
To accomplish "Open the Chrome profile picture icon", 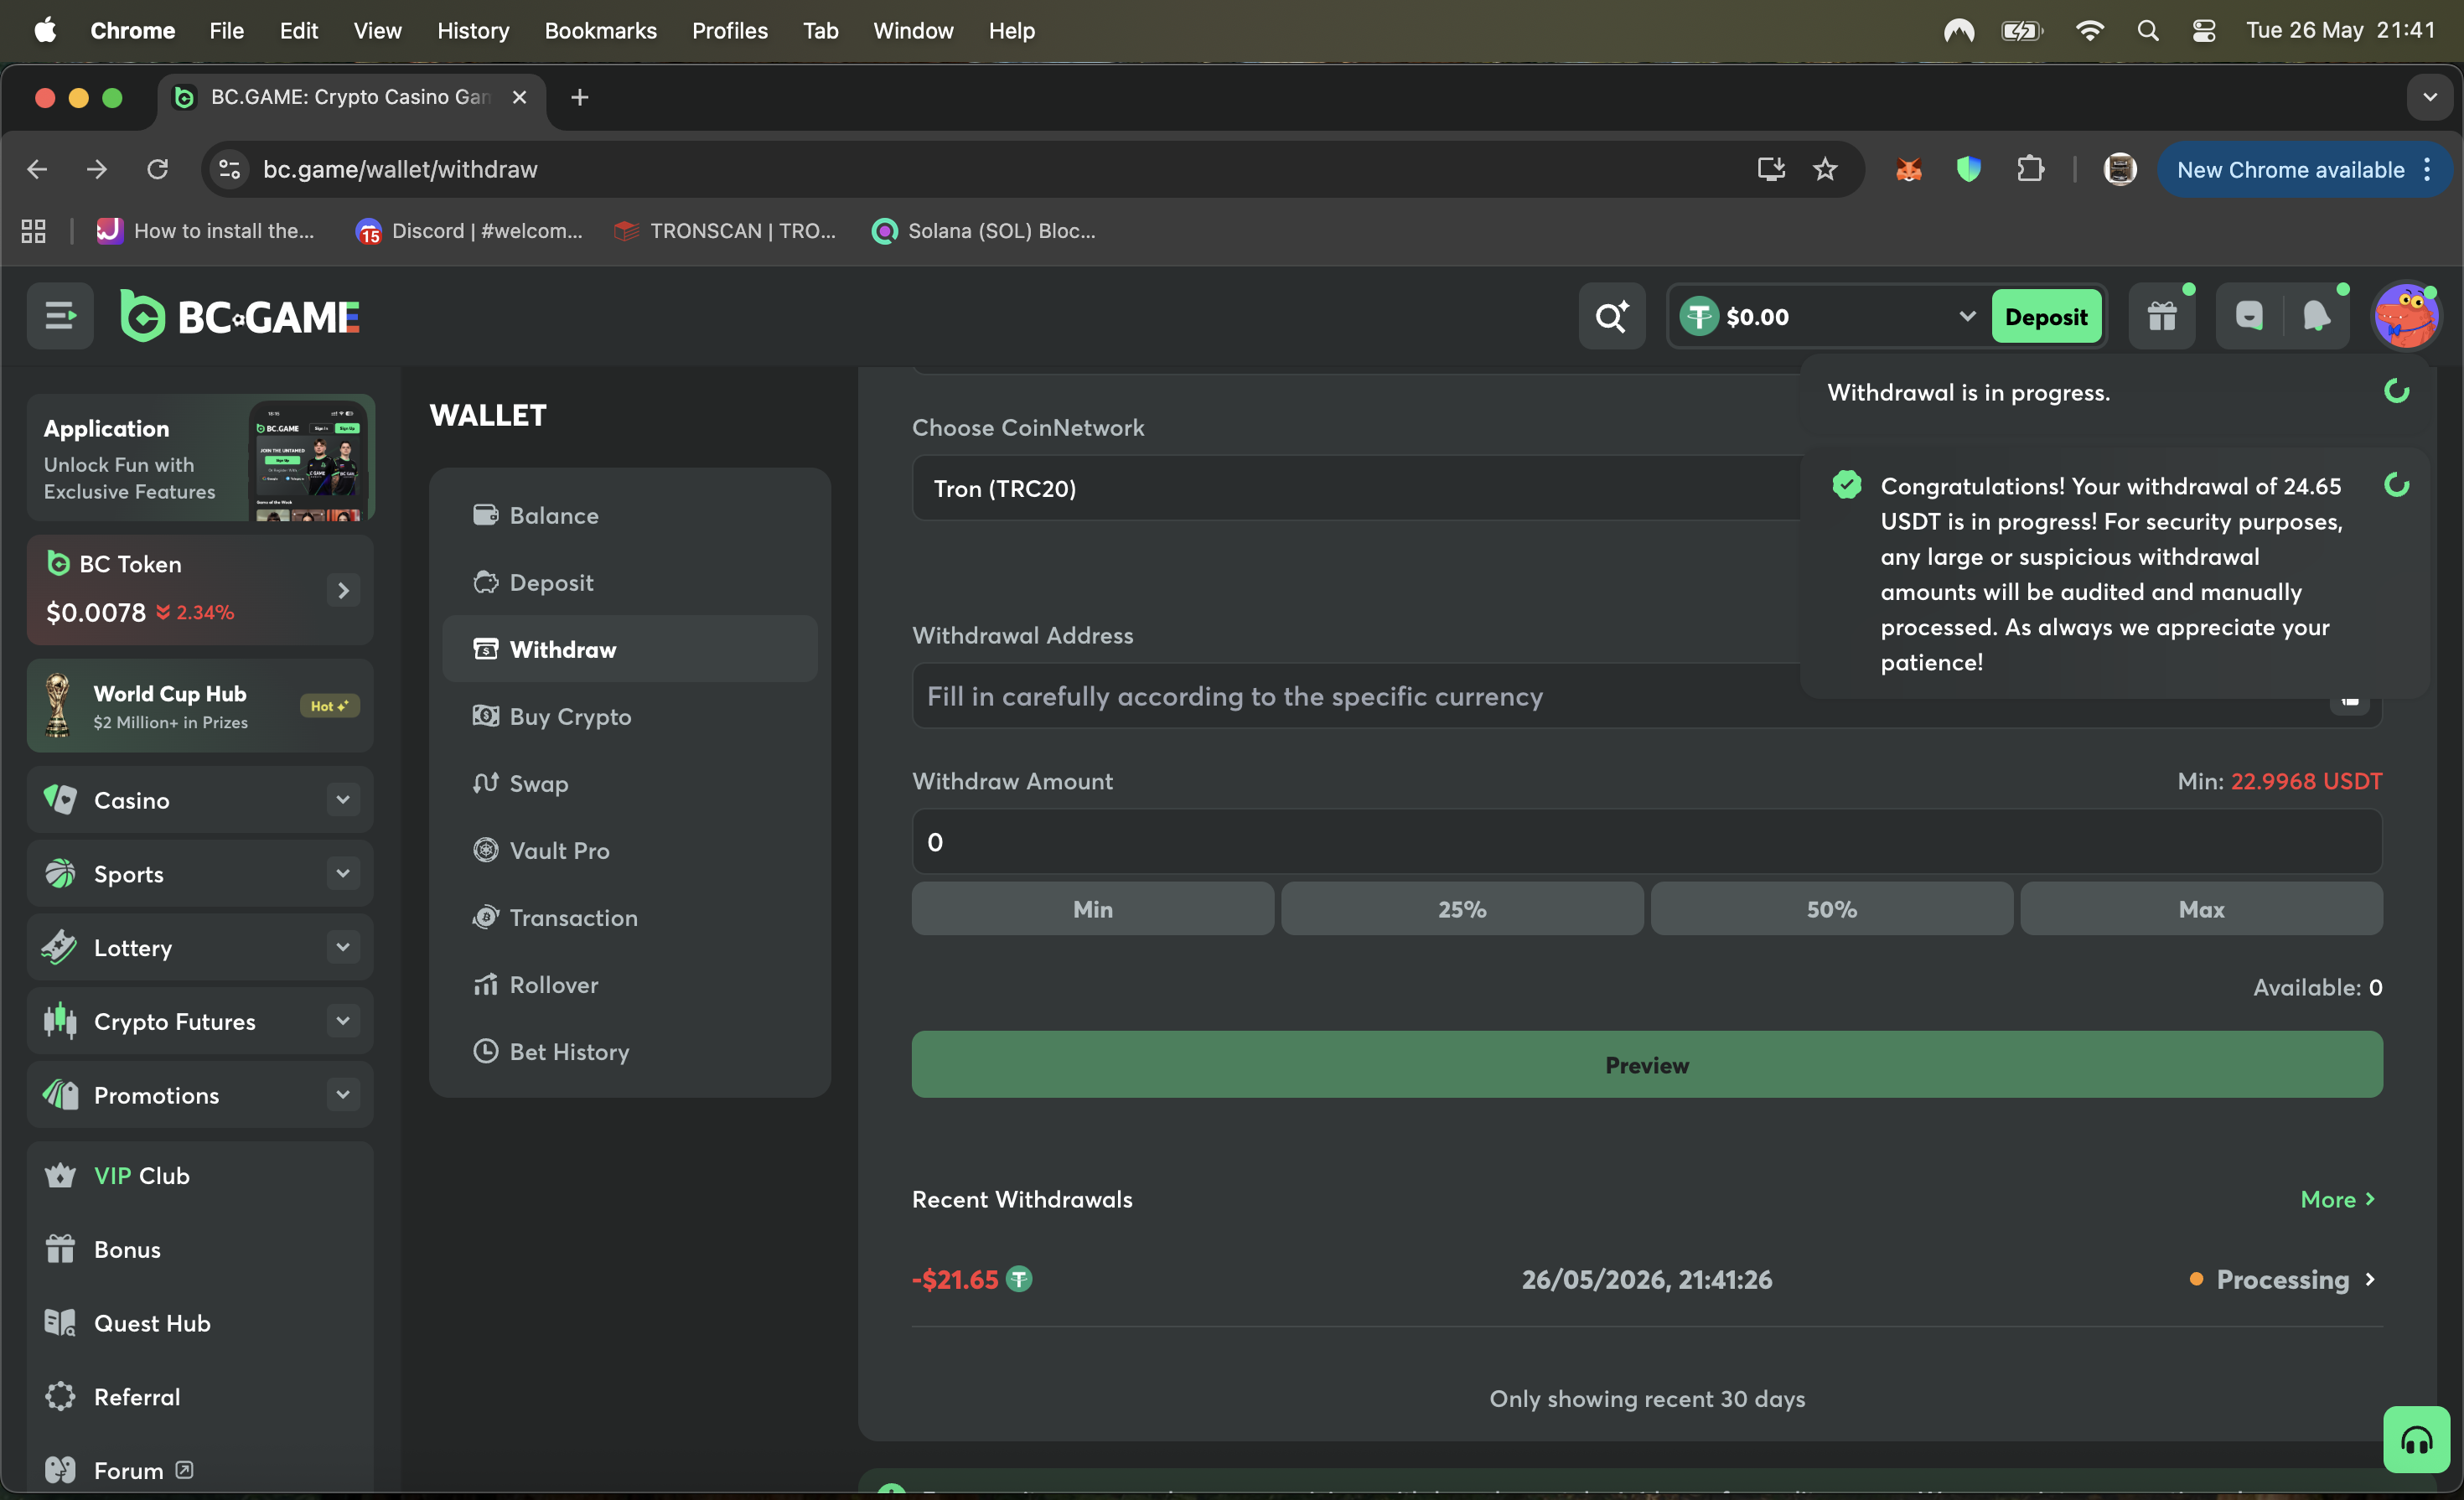I will [2119, 169].
